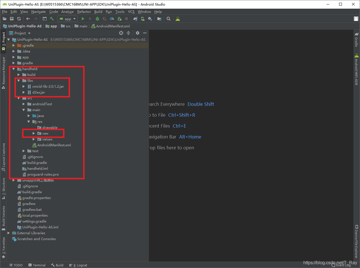Open the Project panel gear settings

pyautogui.click(x=138, y=33)
